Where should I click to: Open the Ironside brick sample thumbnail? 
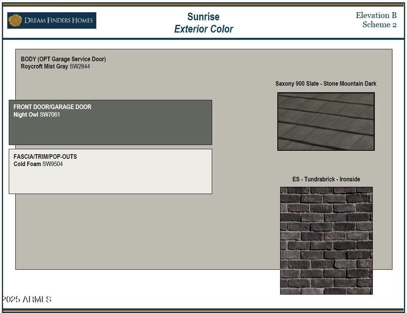326,240
